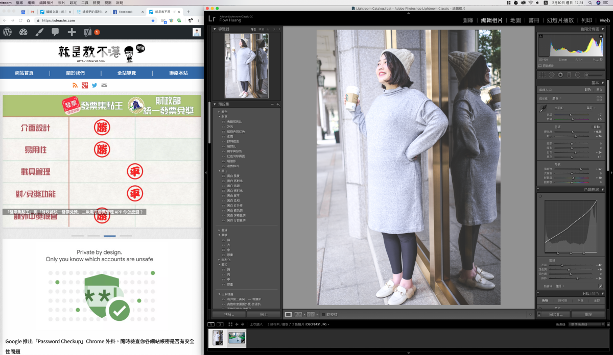Screen dimensions: 613x355
Task: Select the white balance eyedropper tool
Action: click(543, 108)
